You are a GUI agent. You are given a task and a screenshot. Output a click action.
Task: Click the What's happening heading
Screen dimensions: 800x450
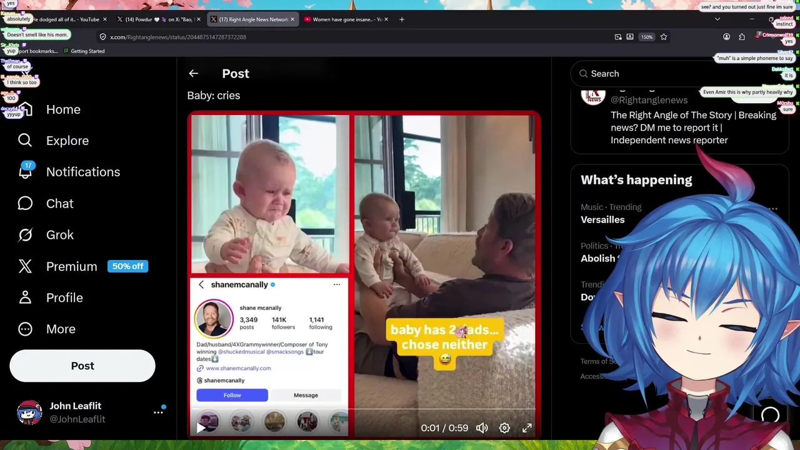click(x=636, y=180)
